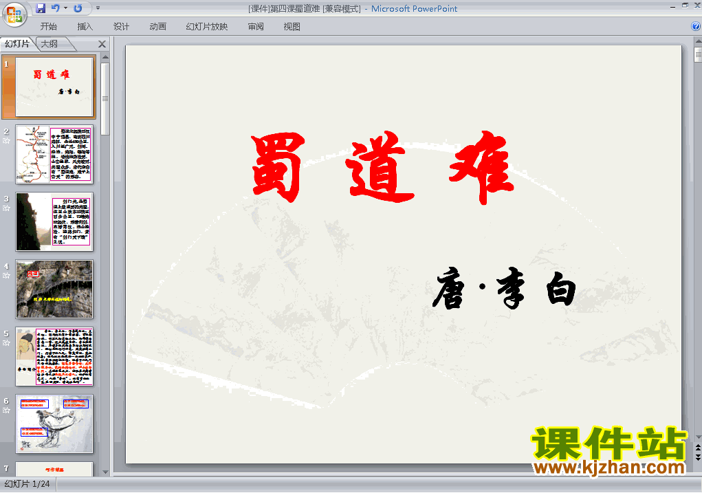
Task: Click the main slide scrollbar up arrow
Action: coord(698,41)
